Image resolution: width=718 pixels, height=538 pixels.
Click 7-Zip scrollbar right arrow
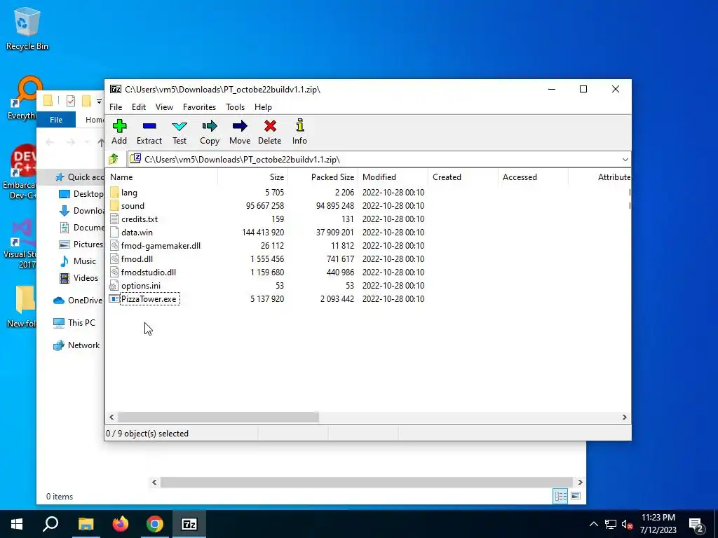625,418
